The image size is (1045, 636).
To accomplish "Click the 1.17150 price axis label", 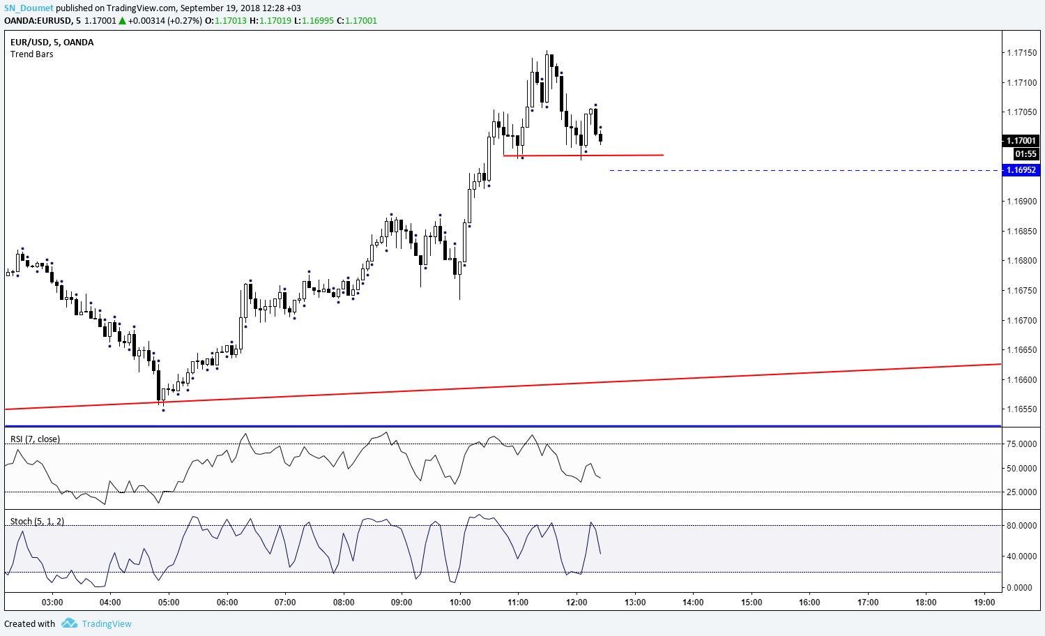I will point(1021,53).
